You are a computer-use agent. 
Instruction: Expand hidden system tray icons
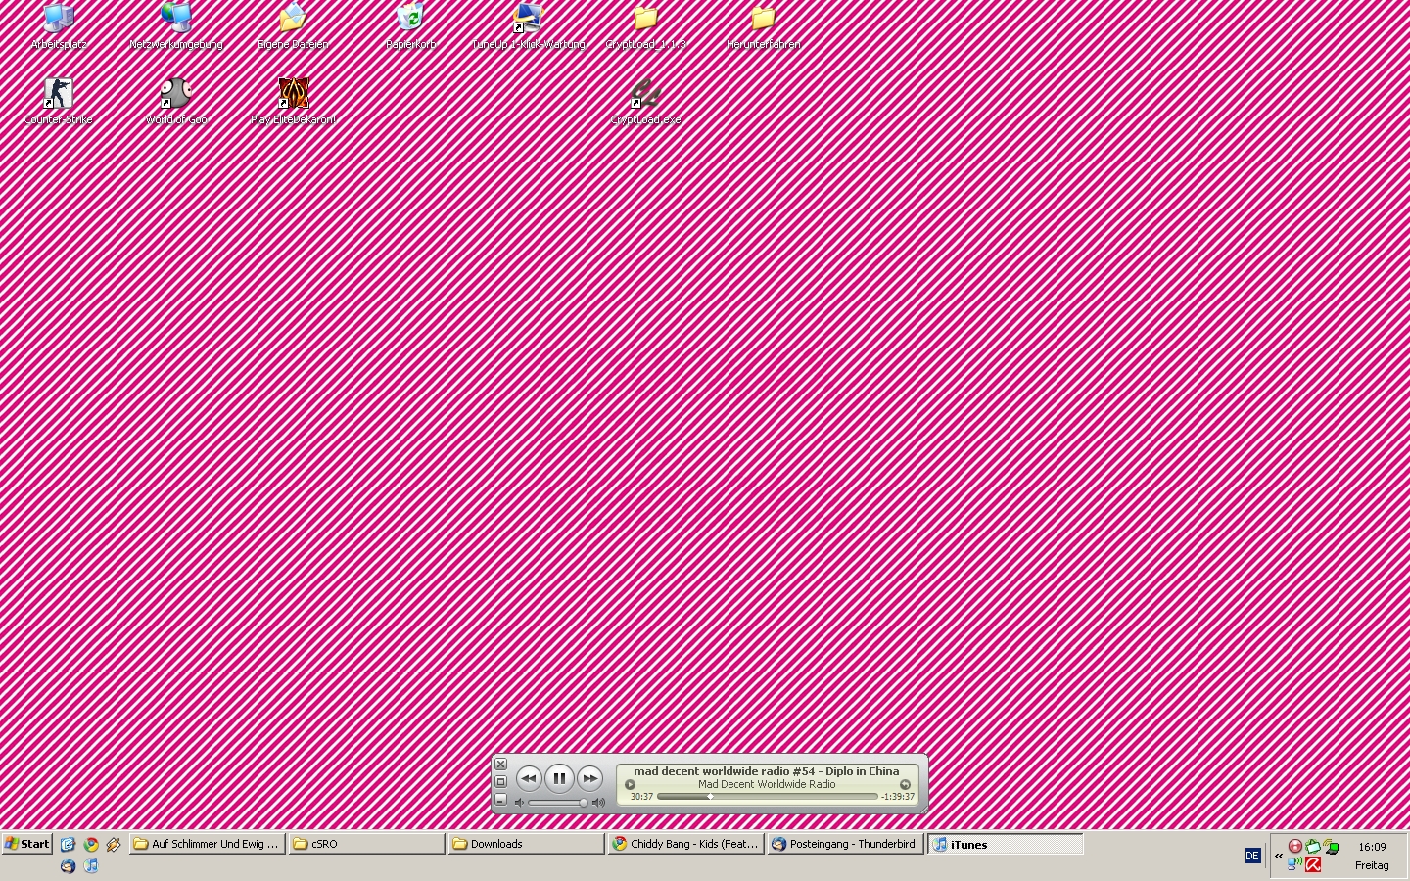pos(1279,856)
